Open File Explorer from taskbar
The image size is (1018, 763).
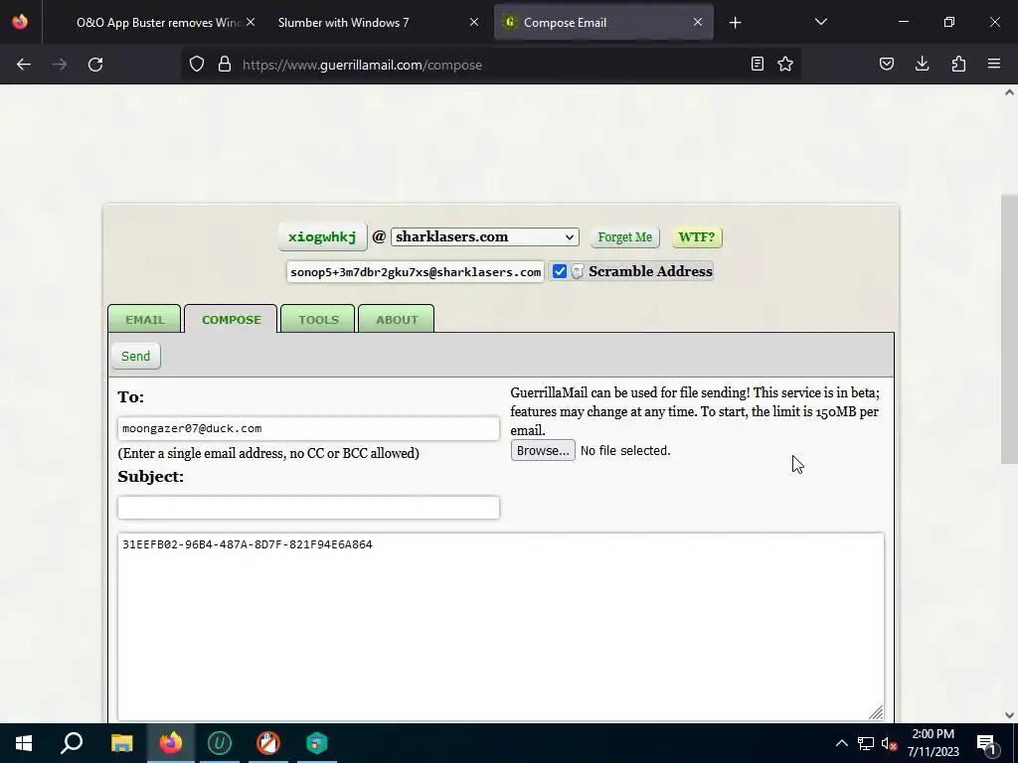click(x=121, y=743)
